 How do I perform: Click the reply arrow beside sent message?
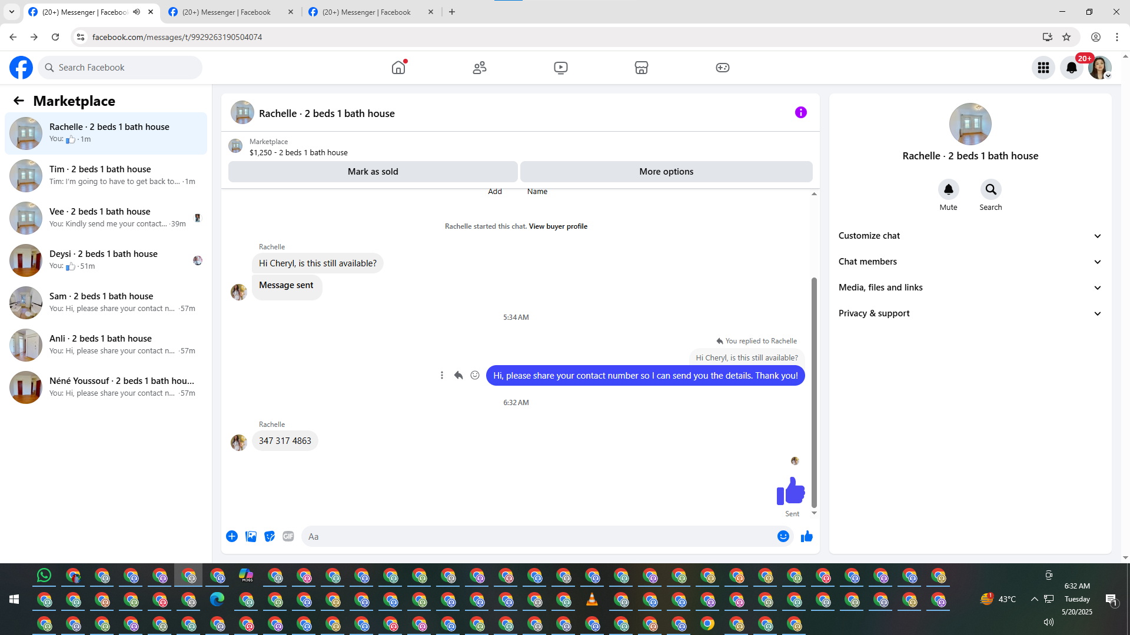458,375
